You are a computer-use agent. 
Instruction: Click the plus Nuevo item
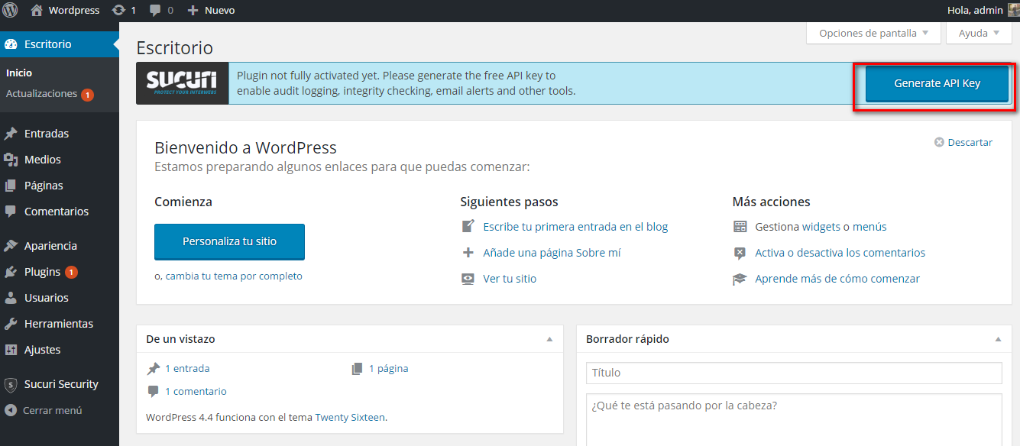click(x=211, y=11)
